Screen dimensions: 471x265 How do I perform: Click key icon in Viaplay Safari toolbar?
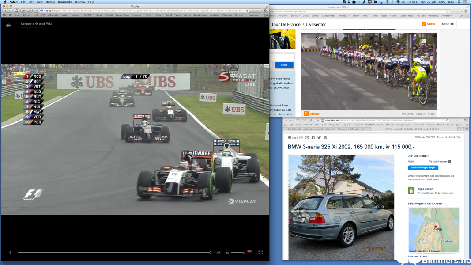30,11
